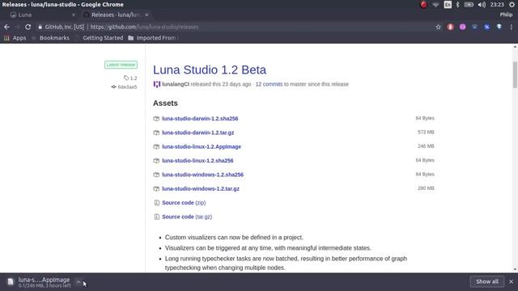Open the Luna Studio 1.2 Beta release title
The height and width of the screenshot is (291, 518).
tap(210, 70)
